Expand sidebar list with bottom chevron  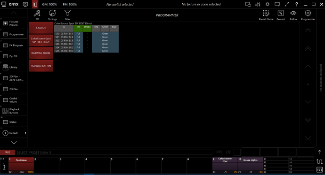14,143
